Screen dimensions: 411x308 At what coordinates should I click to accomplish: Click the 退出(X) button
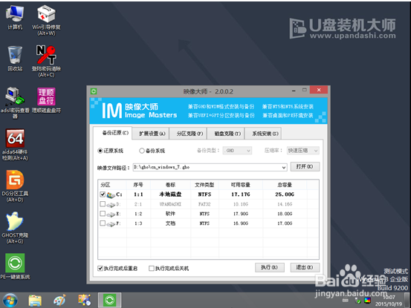pyautogui.click(x=305, y=267)
